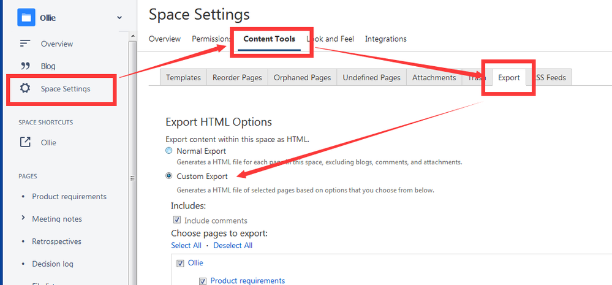Open the Ollie page link in export list
This screenshot has width=612, height=285.
coord(195,263)
